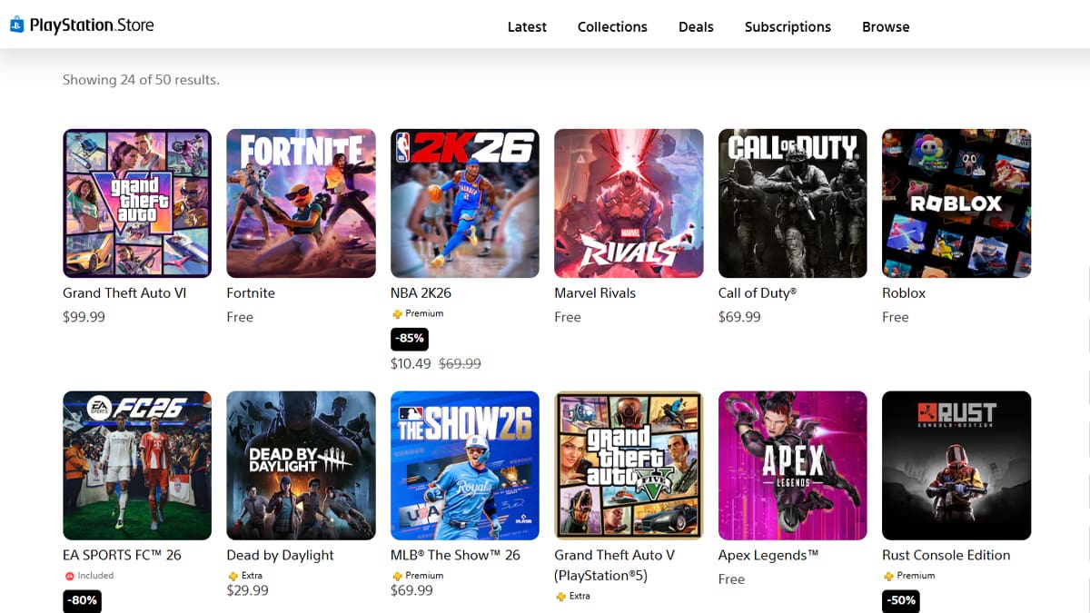Open the NBA 2K26 title link
Viewport: 1090px width, 613px height.
421,293
